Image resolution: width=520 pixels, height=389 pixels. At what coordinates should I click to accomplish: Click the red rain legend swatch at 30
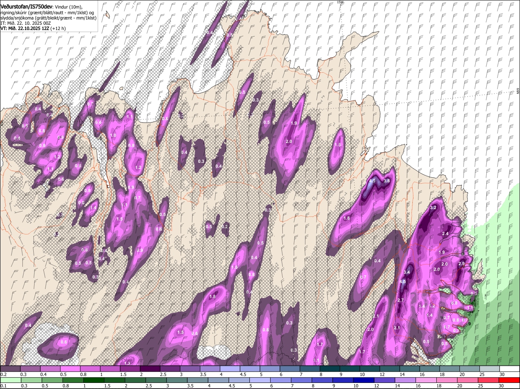coord(509,380)
